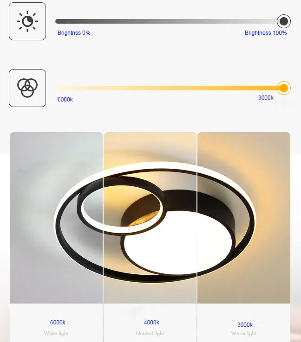
Task: Click the brightness sun icon box
Action: click(27, 21)
